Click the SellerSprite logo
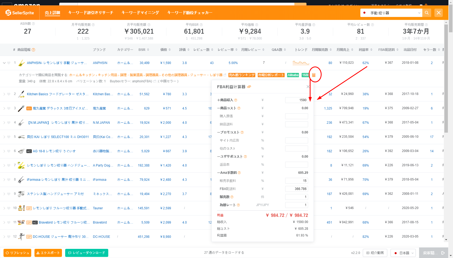453x258 pixels. 20,13
